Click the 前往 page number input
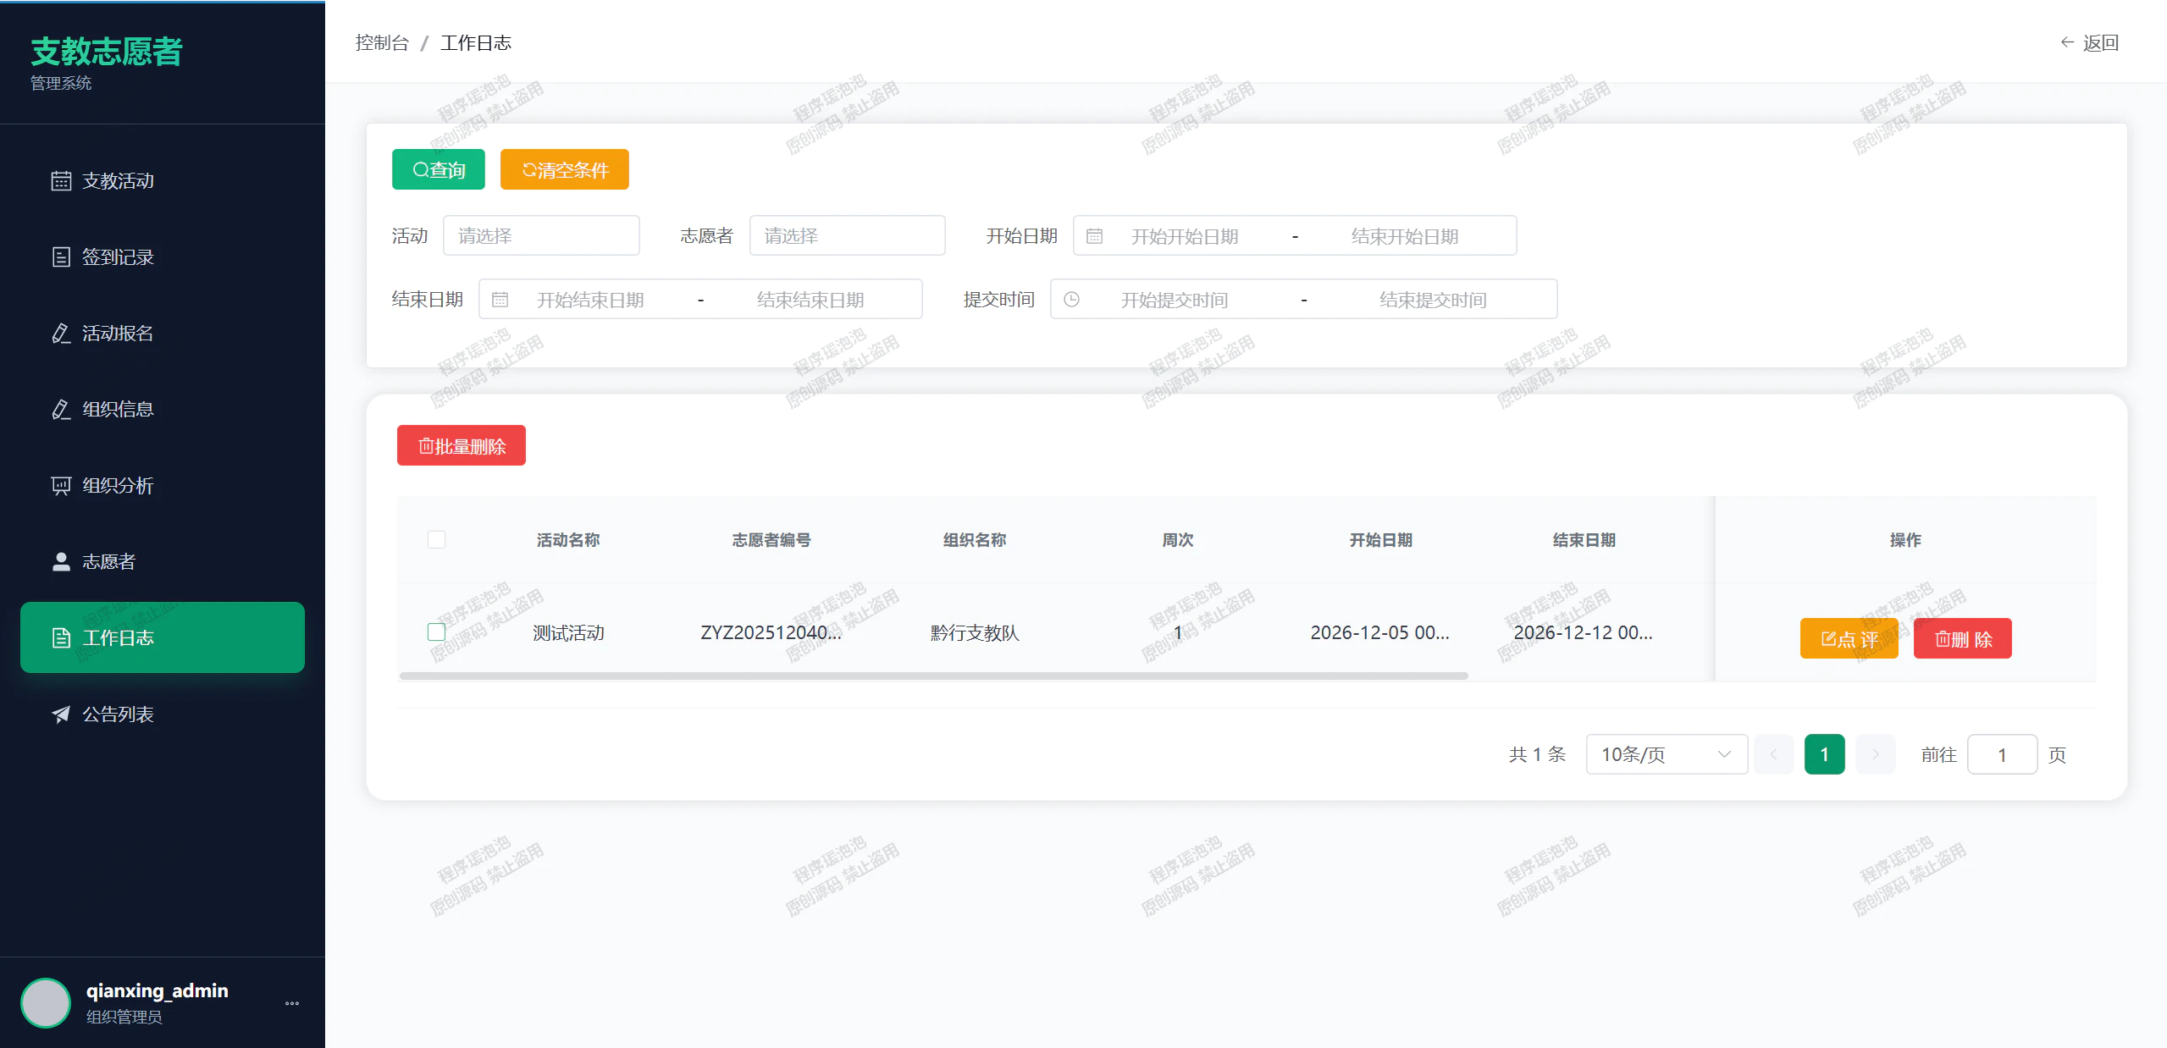This screenshot has height=1048, width=2167. (2002, 753)
